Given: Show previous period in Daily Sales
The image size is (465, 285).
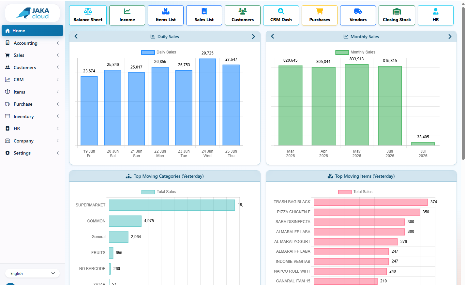Looking at the screenshot, I should point(76,36).
